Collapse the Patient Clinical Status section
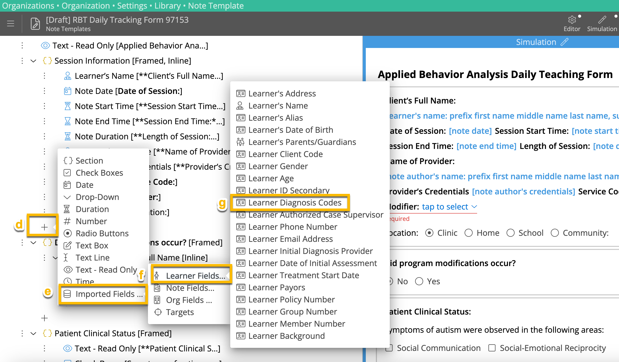Screen dimensions: 619x362 point(34,333)
